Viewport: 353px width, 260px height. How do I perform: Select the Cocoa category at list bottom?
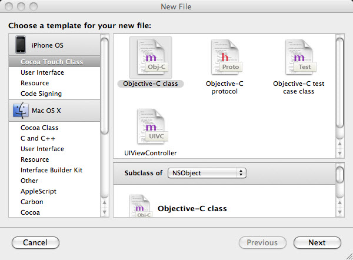coord(54,212)
